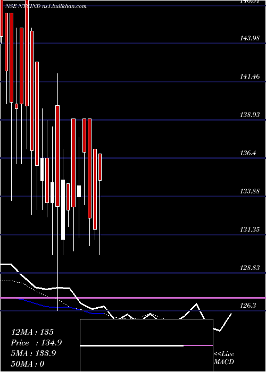Click the 5MA : 133.9 readout
Viewport: 266px width, 372px height.
(34, 353)
